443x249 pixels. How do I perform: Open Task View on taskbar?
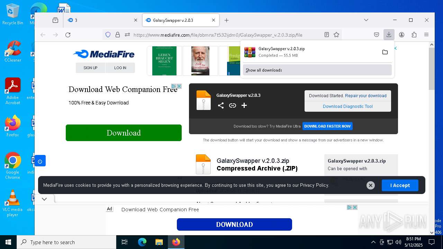coord(125,242)
